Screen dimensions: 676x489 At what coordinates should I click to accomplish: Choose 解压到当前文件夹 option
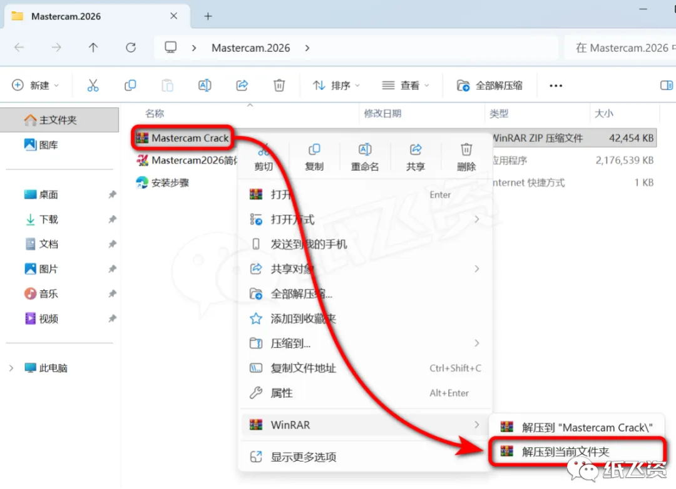(577, 451)
